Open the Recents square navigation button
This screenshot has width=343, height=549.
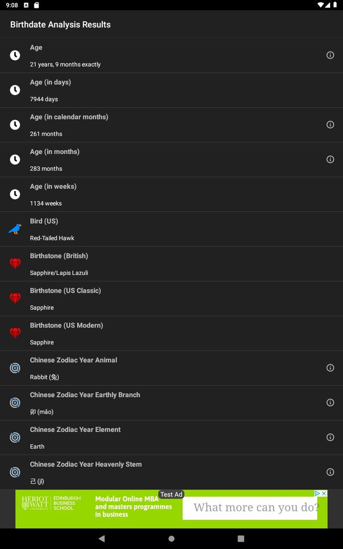pyautogui.click(x=240, y=538)
